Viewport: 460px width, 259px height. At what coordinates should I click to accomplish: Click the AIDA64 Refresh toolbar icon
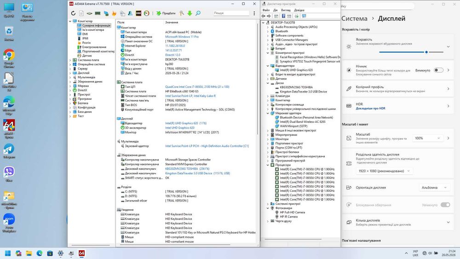pos(73,13)
